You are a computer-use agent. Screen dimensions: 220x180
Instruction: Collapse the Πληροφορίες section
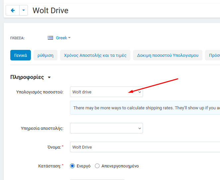coord(31,77)
